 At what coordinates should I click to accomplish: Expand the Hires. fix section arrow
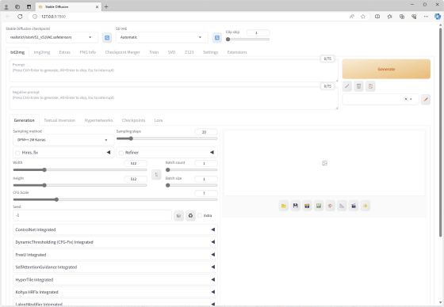point(109,153)
